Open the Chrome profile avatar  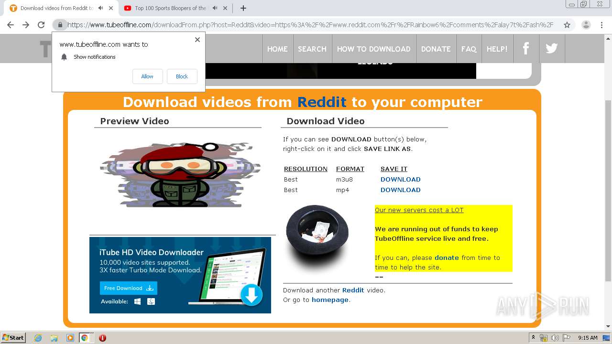tap(586, 25)
